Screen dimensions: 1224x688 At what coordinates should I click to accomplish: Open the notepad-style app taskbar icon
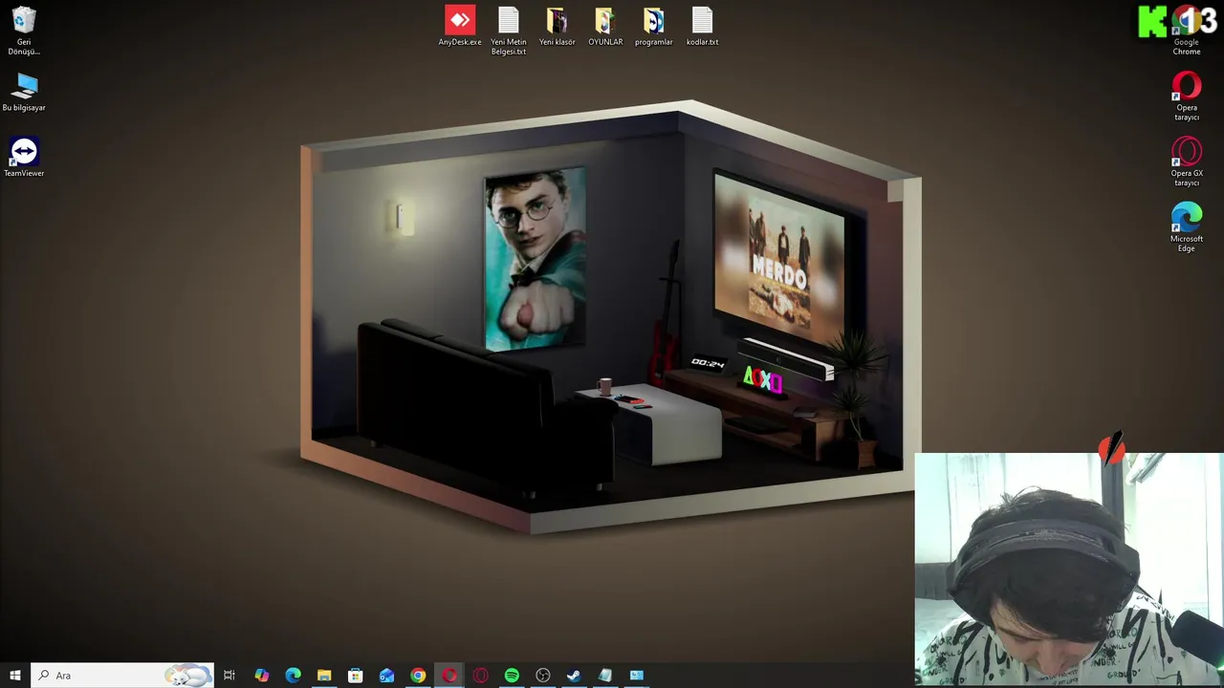(605, 676)
